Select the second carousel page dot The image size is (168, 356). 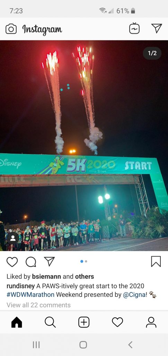pyautogui.click(x=86, y=261)
